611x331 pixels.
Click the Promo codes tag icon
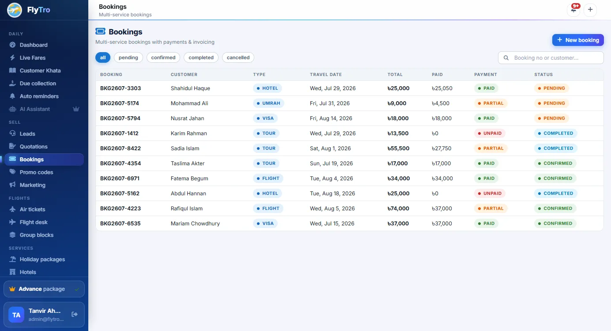coord(12,172)
